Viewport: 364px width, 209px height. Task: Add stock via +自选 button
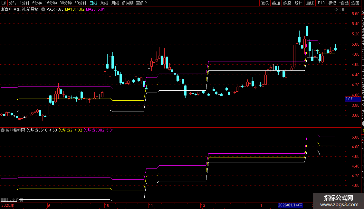point(344,3)
